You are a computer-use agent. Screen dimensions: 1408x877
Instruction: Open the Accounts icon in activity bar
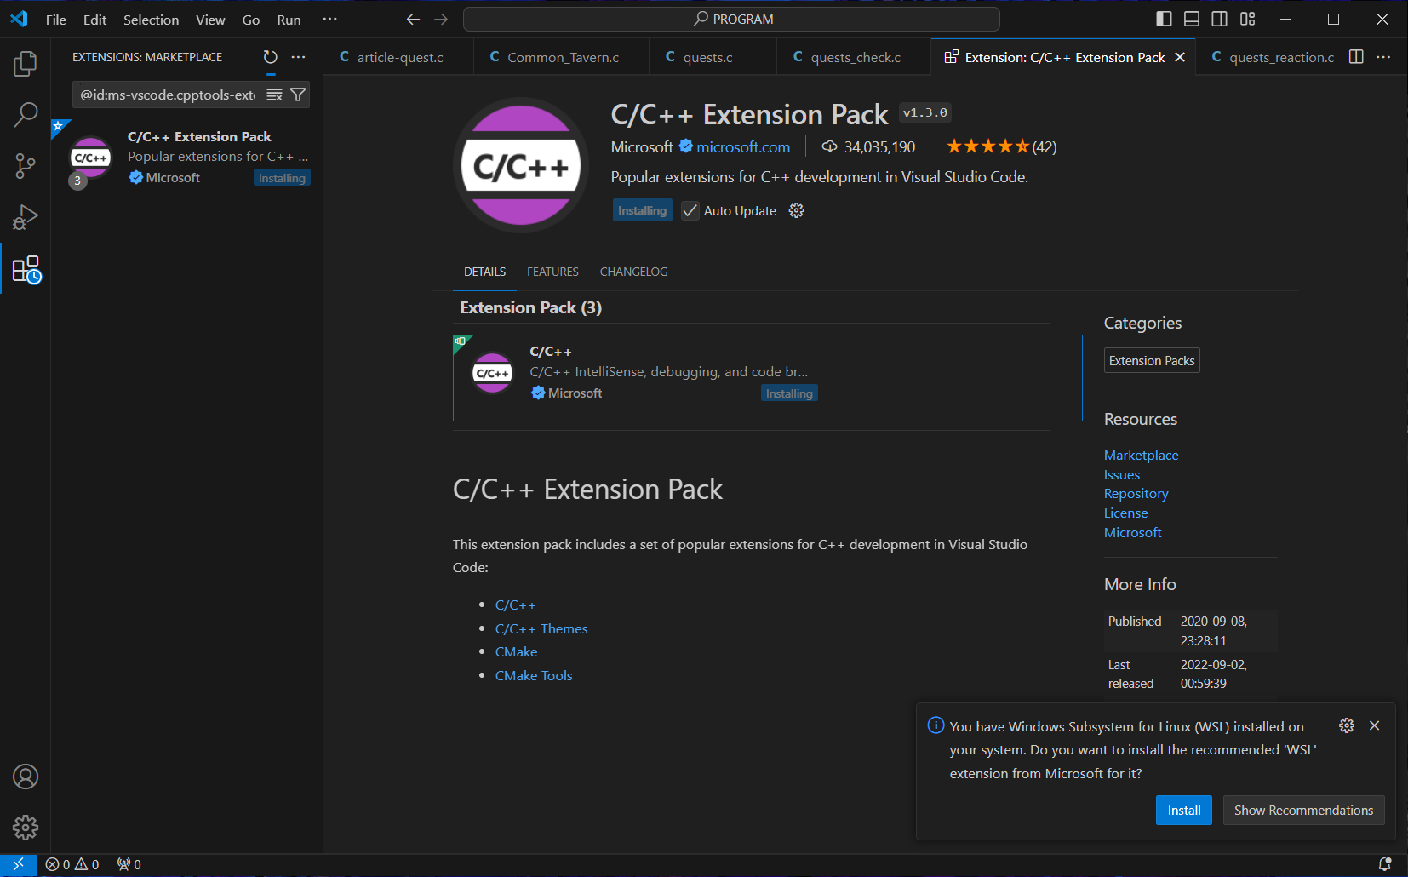point(26,777)
